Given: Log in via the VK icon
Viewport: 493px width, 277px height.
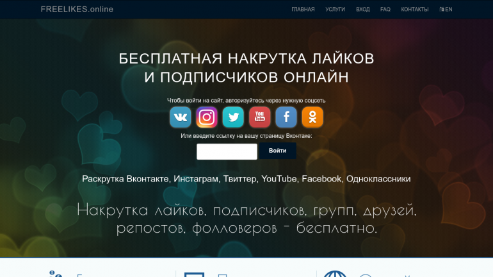Looking at the screenshot, I should coord(181,117).
